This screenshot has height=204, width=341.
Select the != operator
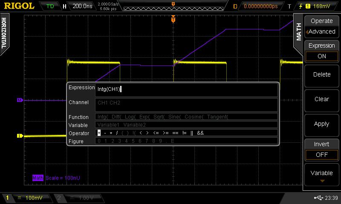click(x=185, y=133)
